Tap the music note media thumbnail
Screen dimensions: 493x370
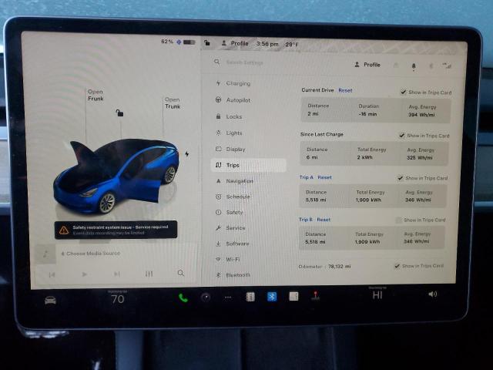[x=45, y=254]
